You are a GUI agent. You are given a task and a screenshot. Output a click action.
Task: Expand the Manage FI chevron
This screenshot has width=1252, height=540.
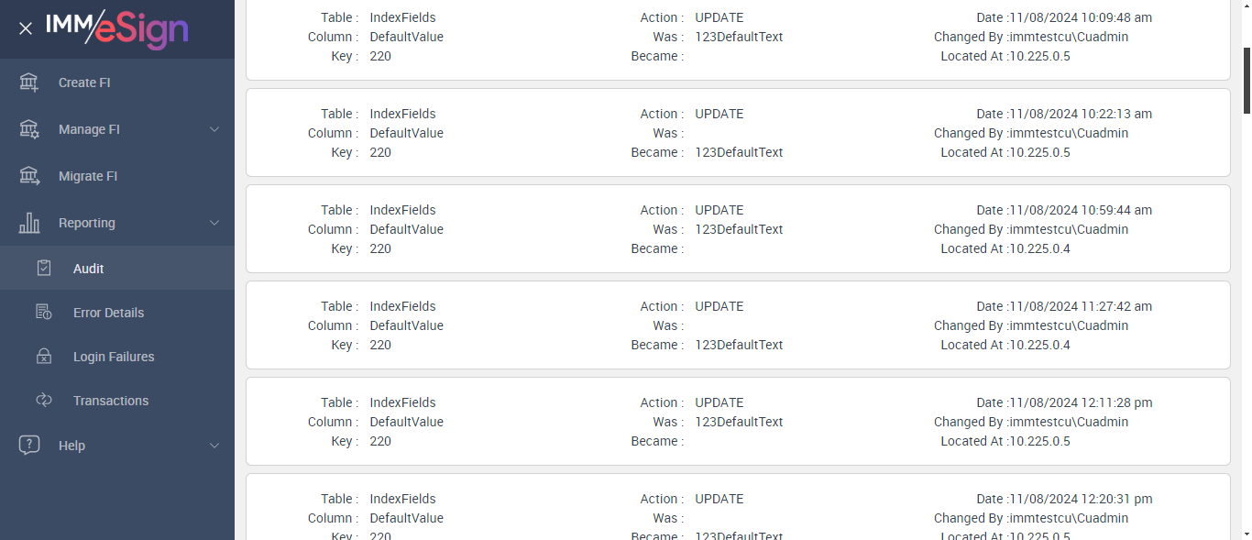[214, 129]
